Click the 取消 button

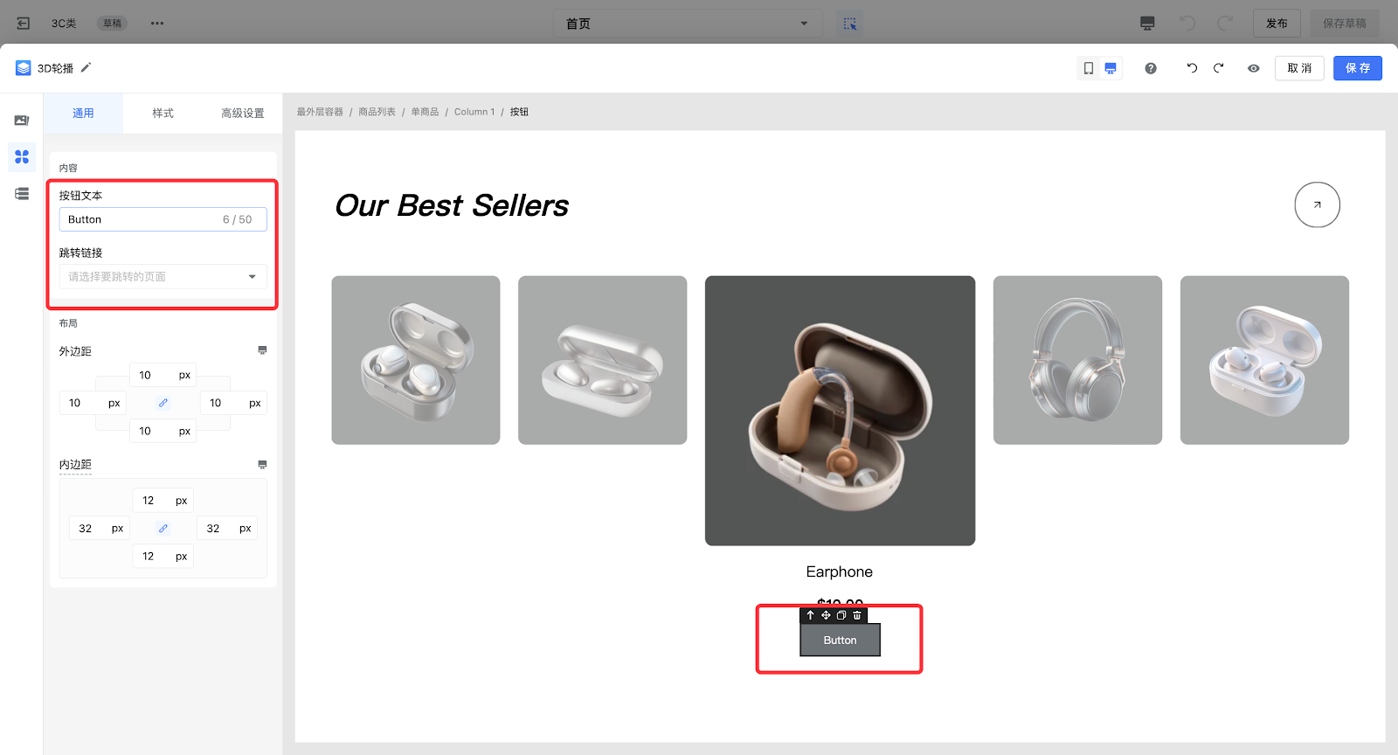click(x=1299, y=68)
